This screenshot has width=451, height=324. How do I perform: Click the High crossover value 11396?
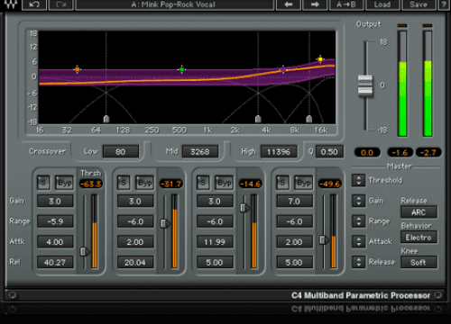tap(279, 151)
